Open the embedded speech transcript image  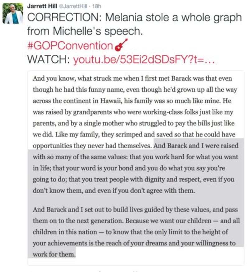pyautogui.click(x=136, y=168)
